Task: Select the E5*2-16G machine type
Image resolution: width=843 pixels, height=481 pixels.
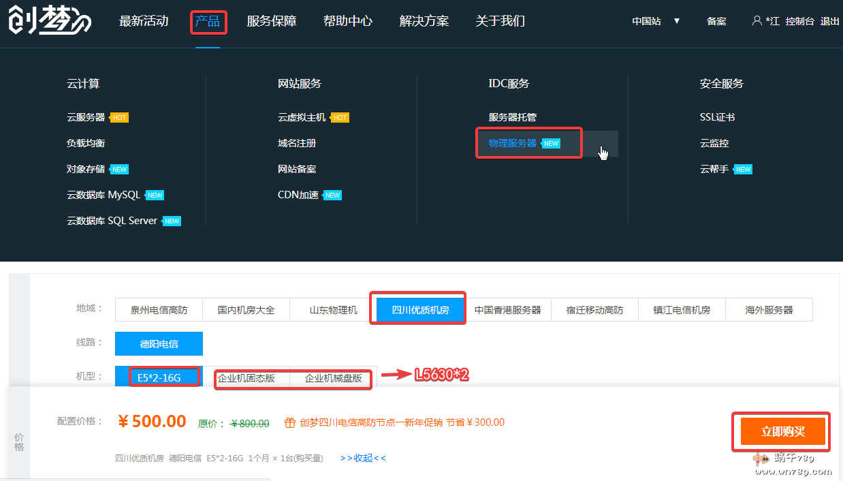Action: click(159, 377)
